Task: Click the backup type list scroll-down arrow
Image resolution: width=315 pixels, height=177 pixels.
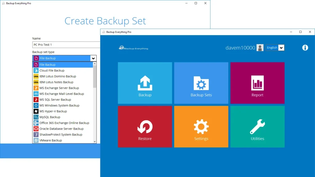Action: [95, 141]
